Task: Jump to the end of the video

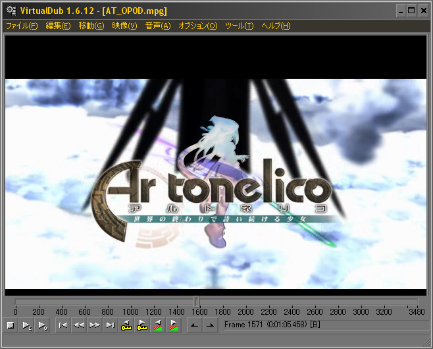Action: point(110,325)
